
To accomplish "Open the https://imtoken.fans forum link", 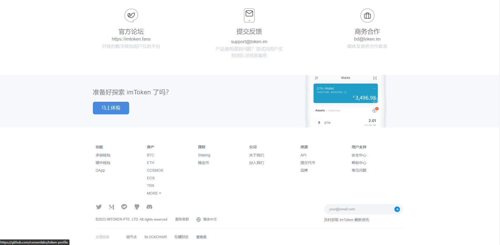I will coord(131,39).
